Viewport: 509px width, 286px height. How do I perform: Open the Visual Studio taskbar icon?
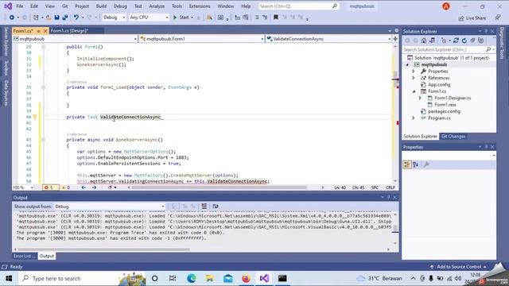[x=264, y=278]
